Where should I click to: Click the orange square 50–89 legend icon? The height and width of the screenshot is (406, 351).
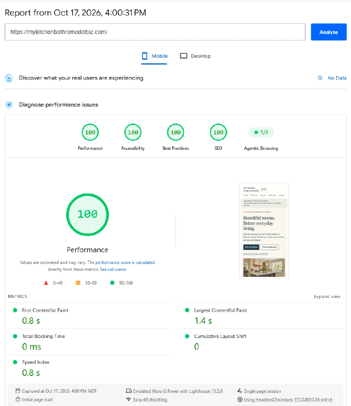coord(78,283)
